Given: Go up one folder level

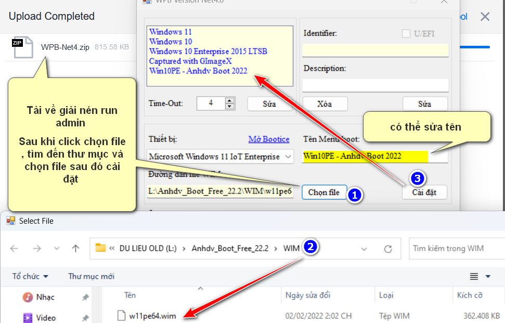Looking at the screenshot, I should [x=75, y=249].
